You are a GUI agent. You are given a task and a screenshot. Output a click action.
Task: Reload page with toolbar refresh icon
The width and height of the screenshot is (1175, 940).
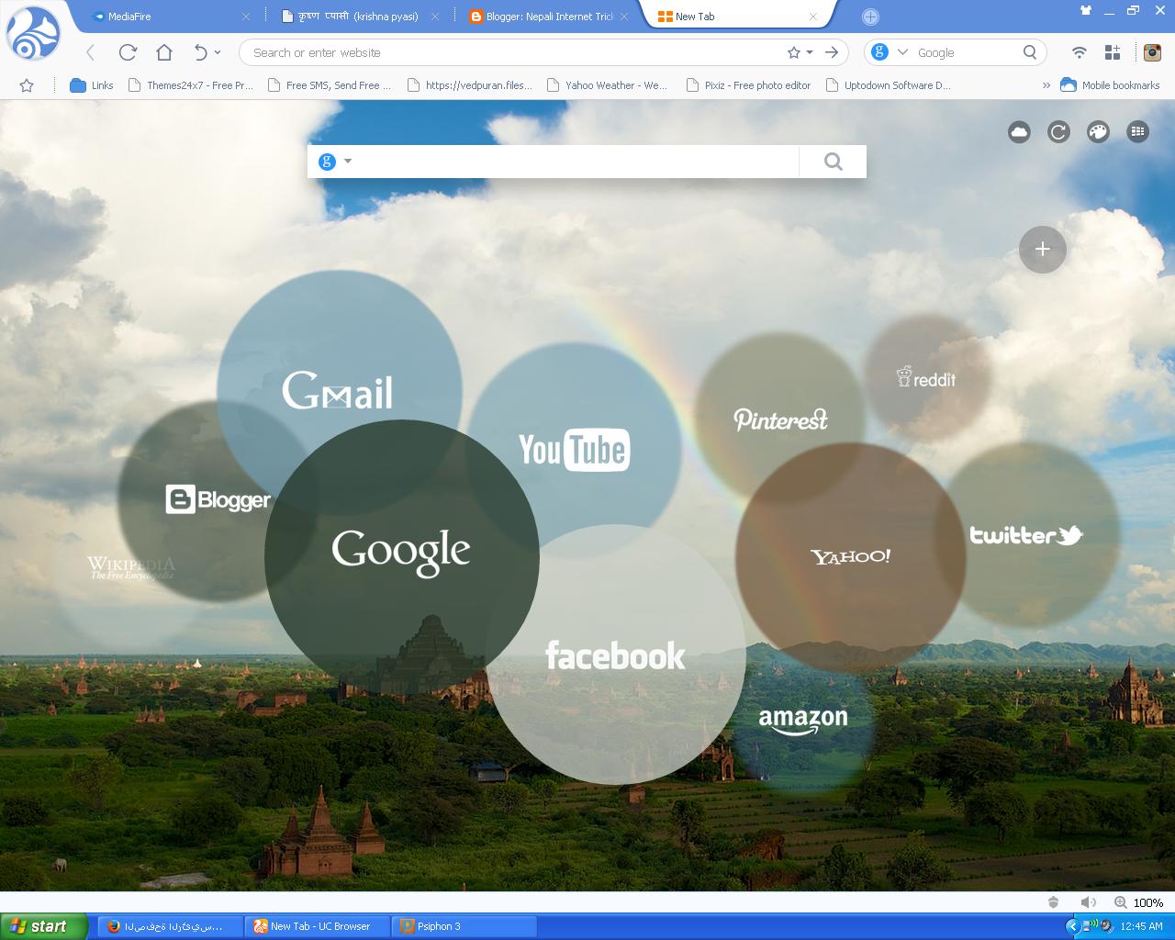pos(128,52)
